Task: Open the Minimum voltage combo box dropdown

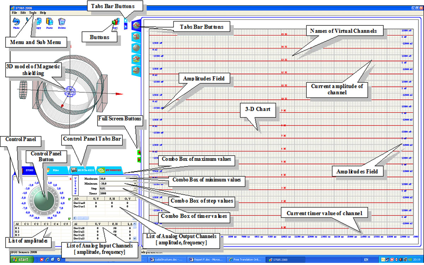Action: (134, 184)
